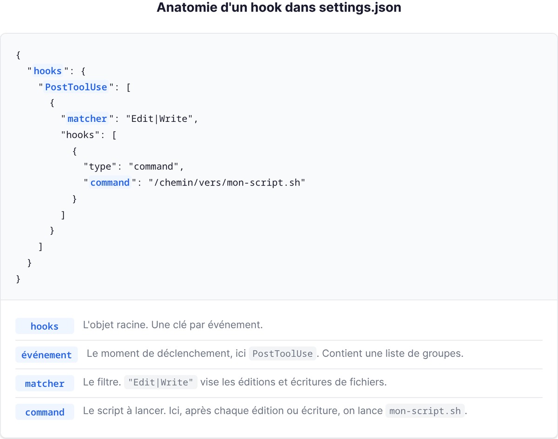The width and height of the screenshot is (558, 439).
Task: Click text "Le moment de déclenchement, ici"
Action: 166,353
